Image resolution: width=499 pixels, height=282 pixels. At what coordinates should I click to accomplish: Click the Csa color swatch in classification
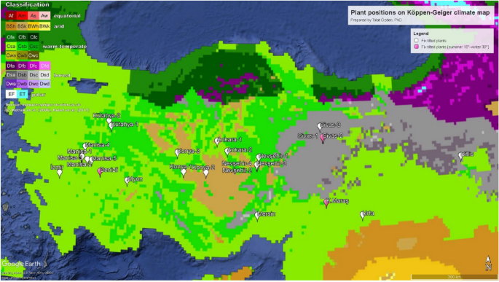(x=11, y=46)
